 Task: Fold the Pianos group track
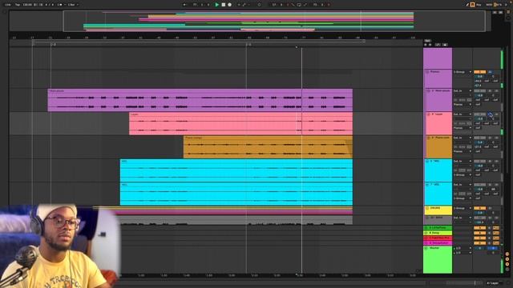pyautogui.click(x=427, y=72)
